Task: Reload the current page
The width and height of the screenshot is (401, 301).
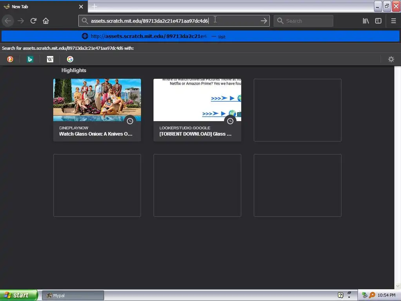Action: 34,21
